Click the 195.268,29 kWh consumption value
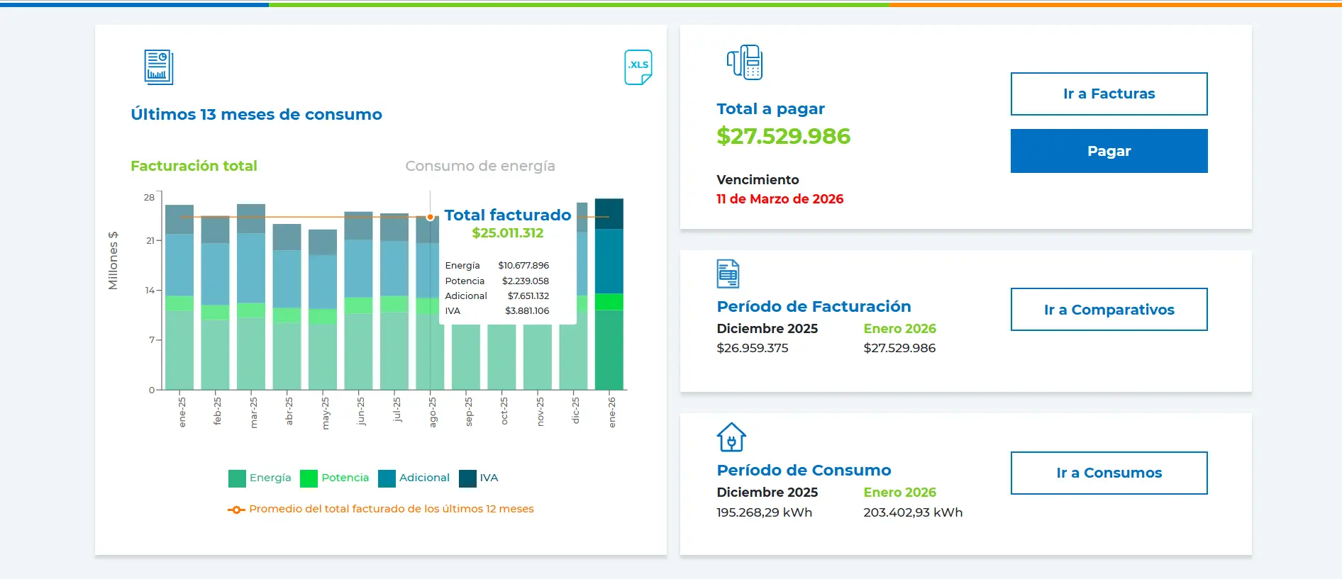This screenshot has width=1342, height=579. pyautogui.click(x=764, y=512)
